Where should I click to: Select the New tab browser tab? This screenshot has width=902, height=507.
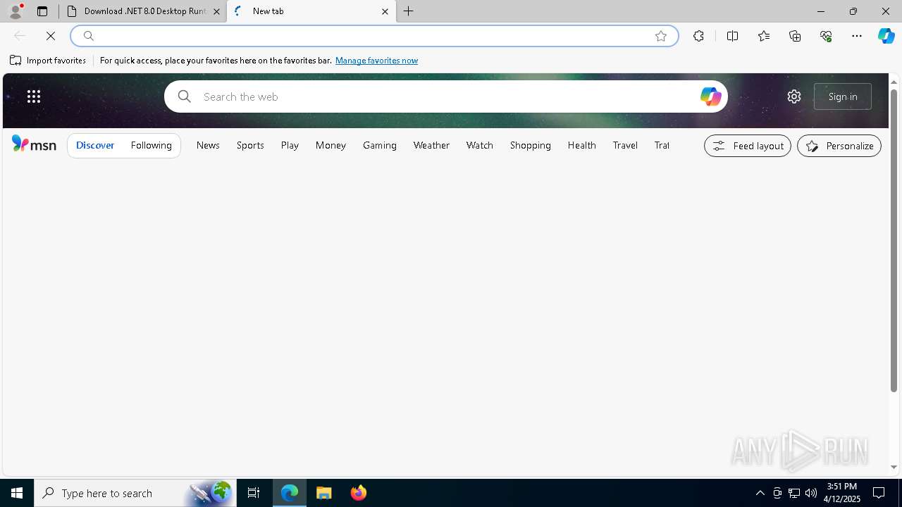click(311, 11)
